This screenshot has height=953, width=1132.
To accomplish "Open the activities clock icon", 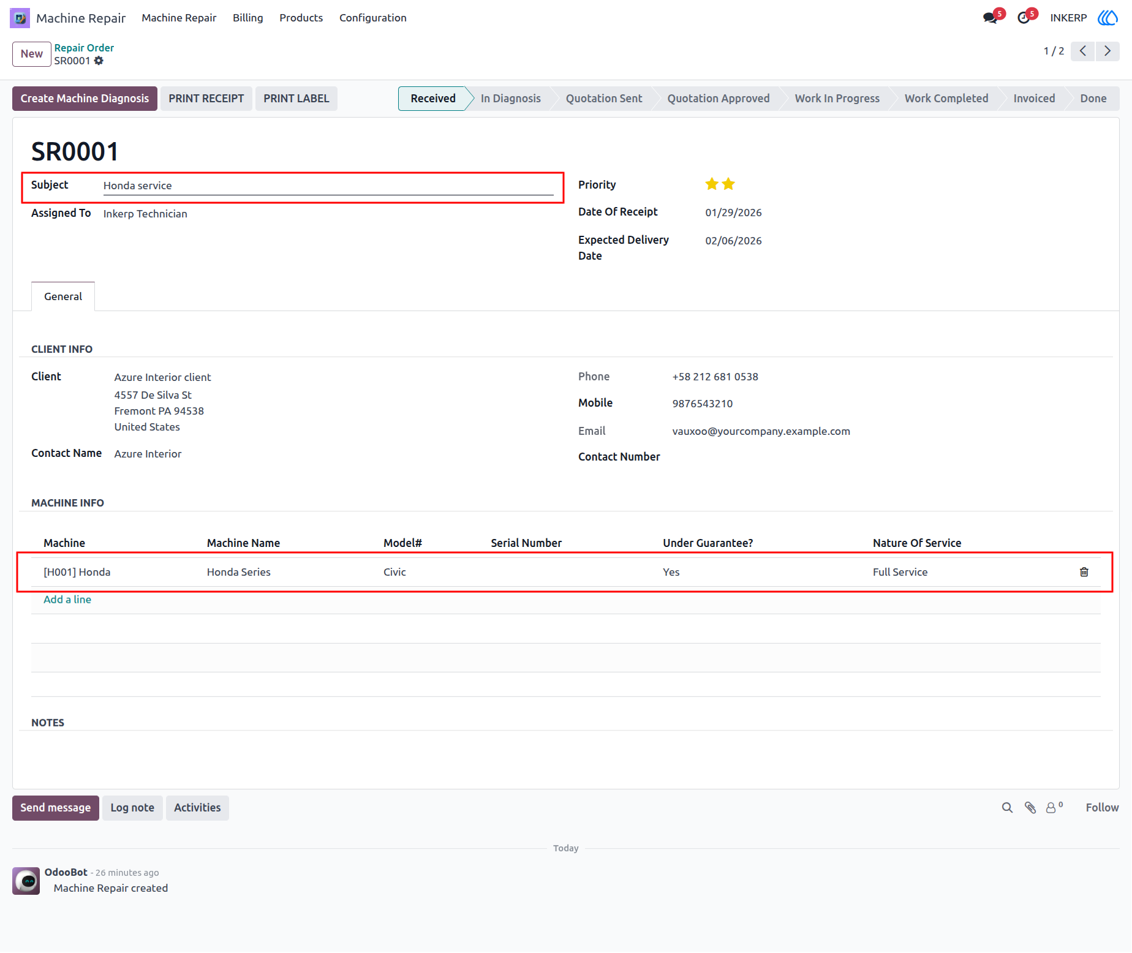I will [1024, 18].
